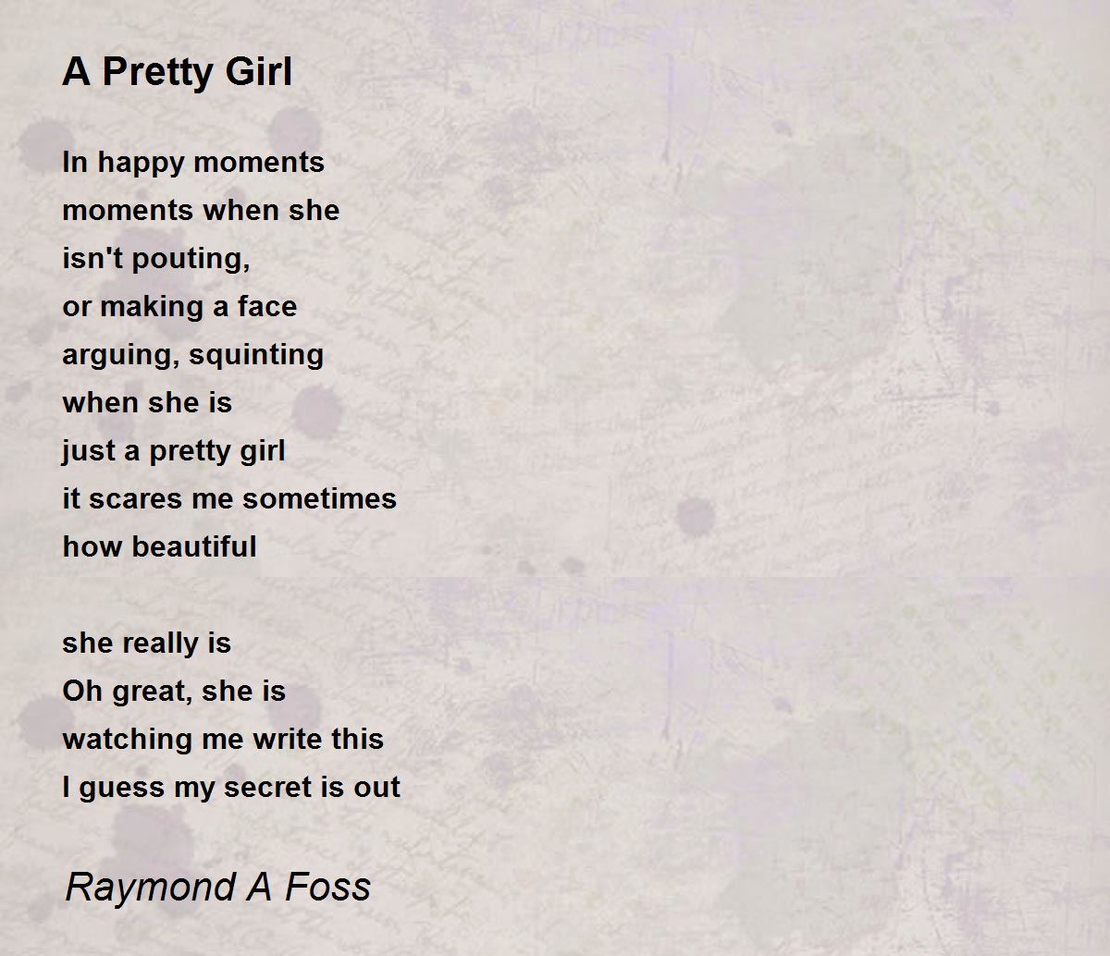Select the line "watching me write this"
Screen dimensions: 1110x956
[x=223, y=739]
